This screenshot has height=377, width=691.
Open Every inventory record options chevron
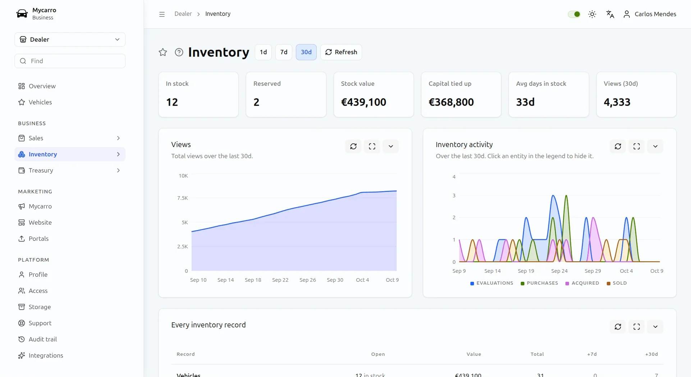pyautogui.click(x=655, y=327)
